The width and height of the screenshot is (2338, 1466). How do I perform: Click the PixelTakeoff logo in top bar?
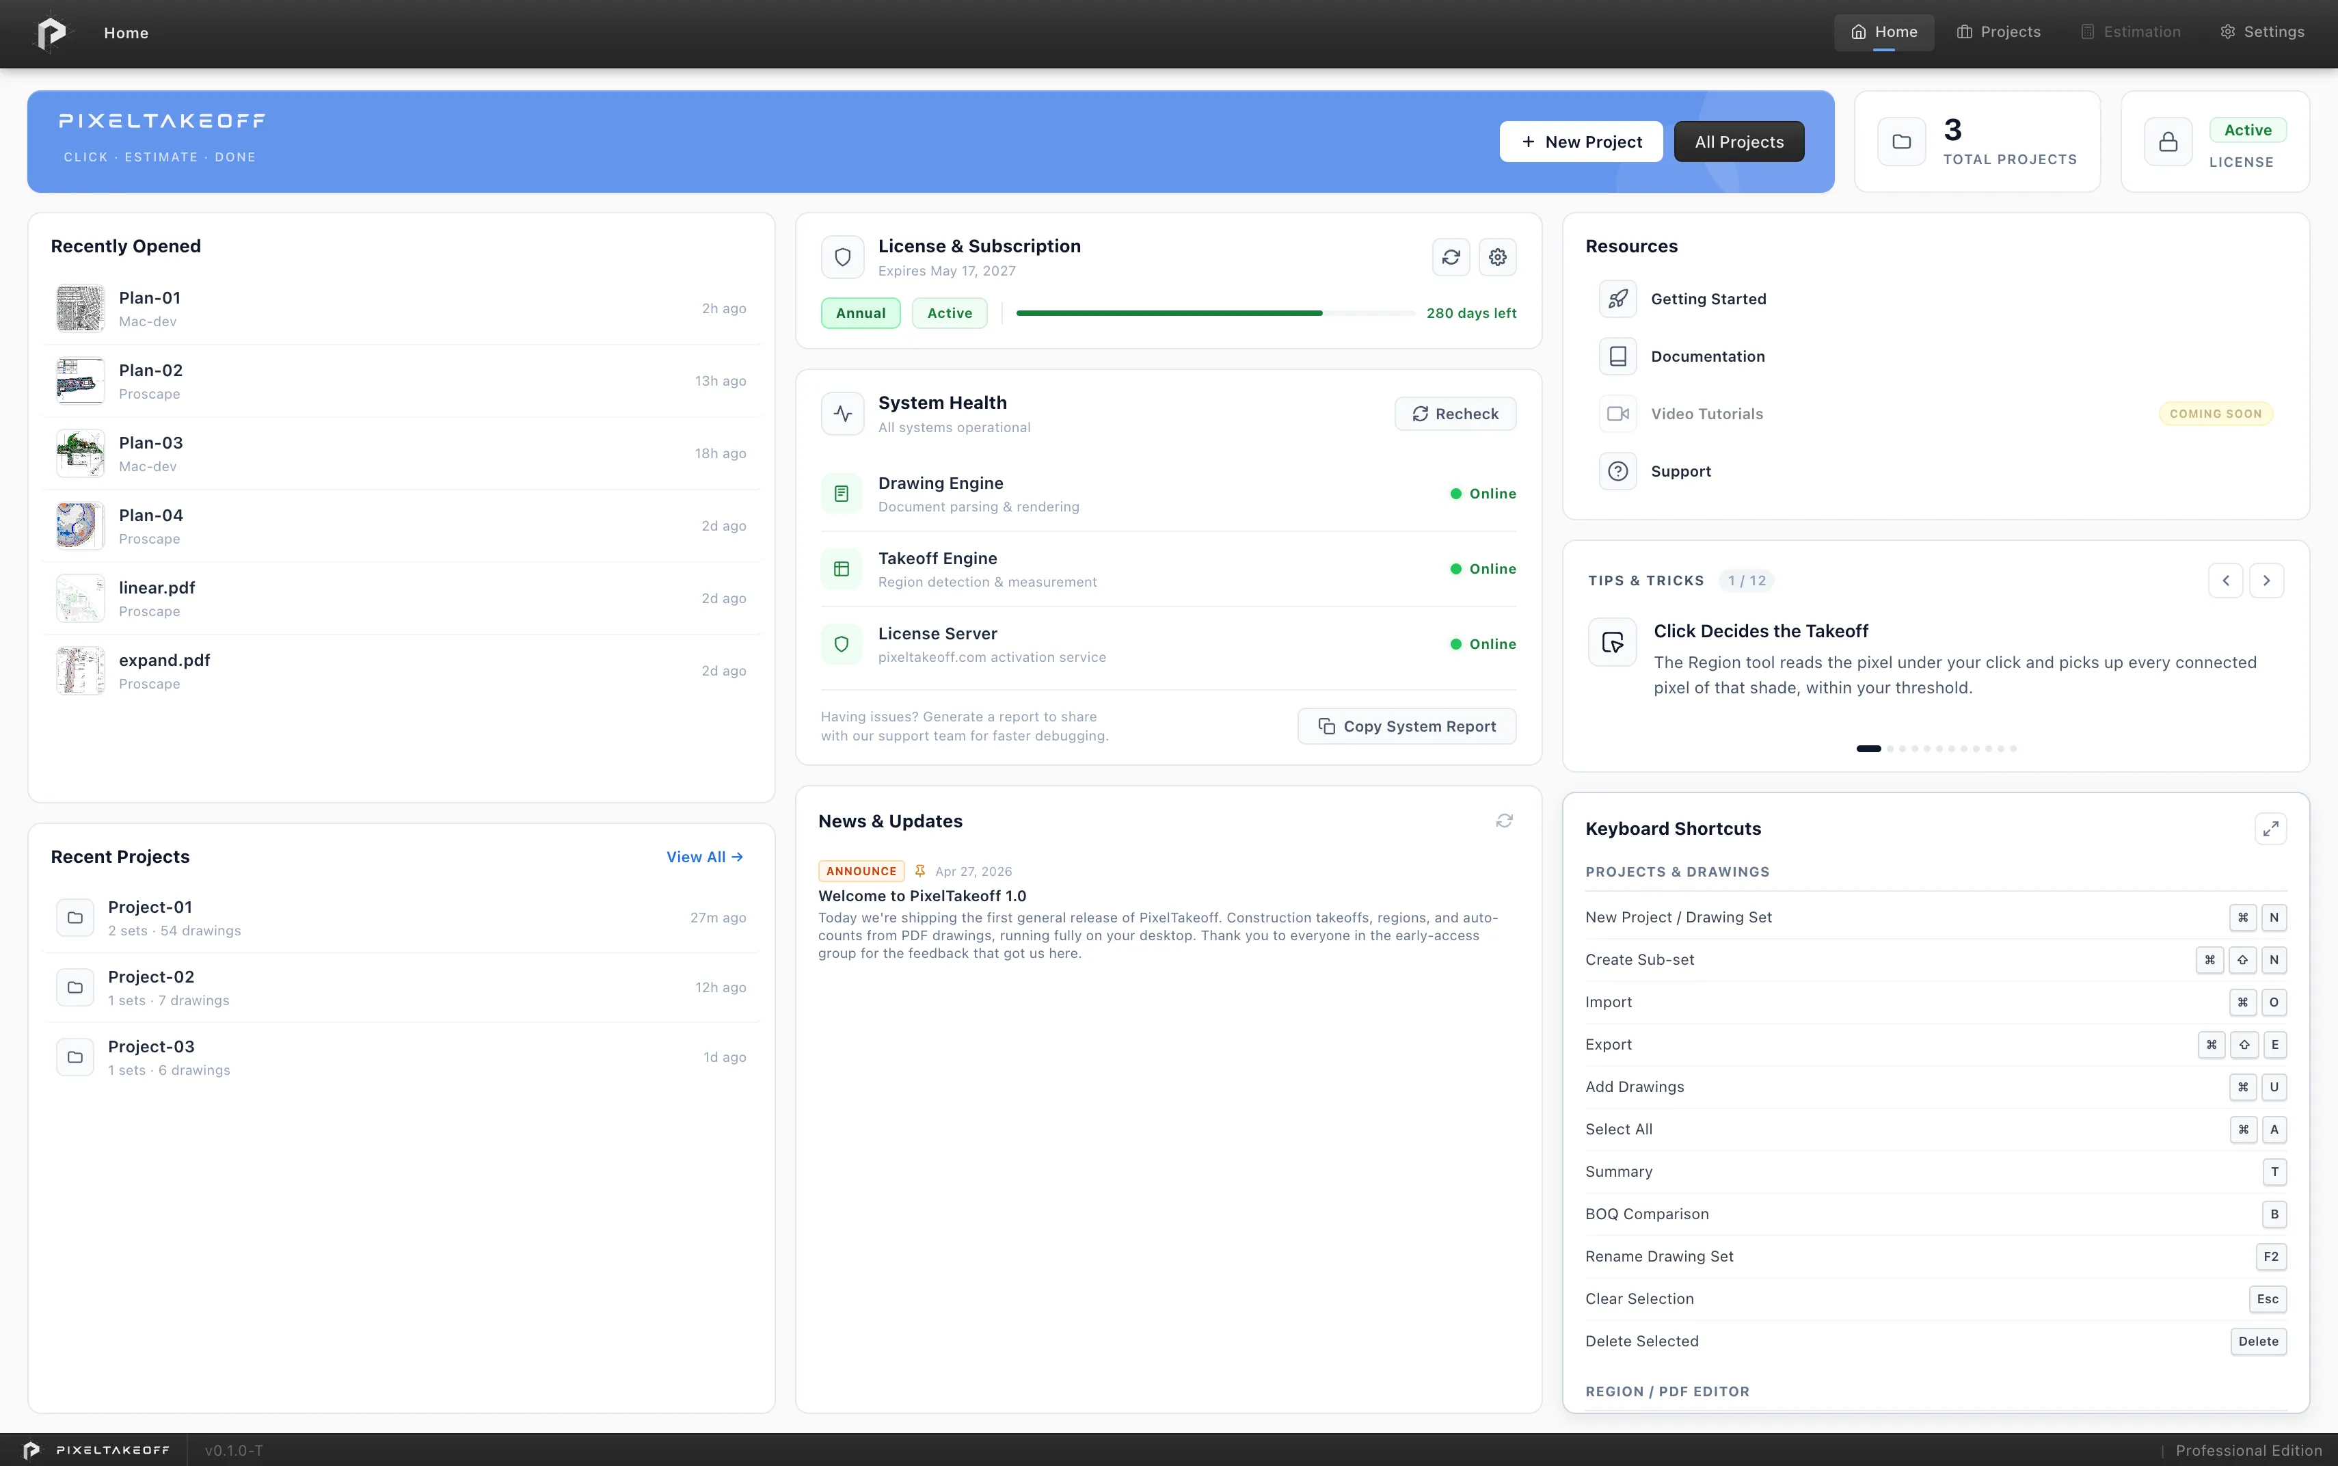click(51, 33)
